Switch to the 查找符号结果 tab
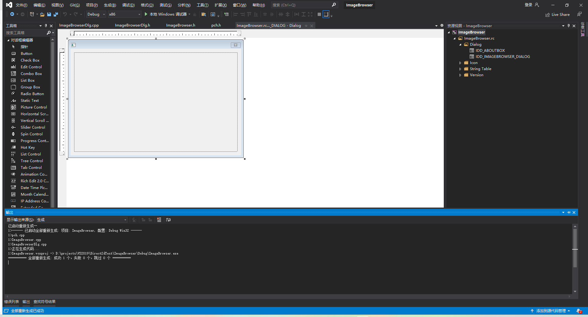 click(x=45, y=302)
